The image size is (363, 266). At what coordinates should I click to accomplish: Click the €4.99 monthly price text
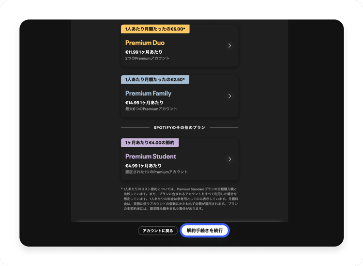[143, 166]
